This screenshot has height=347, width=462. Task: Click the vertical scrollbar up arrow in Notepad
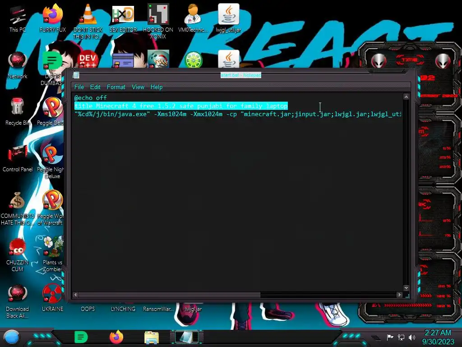[x=407, y=97]
